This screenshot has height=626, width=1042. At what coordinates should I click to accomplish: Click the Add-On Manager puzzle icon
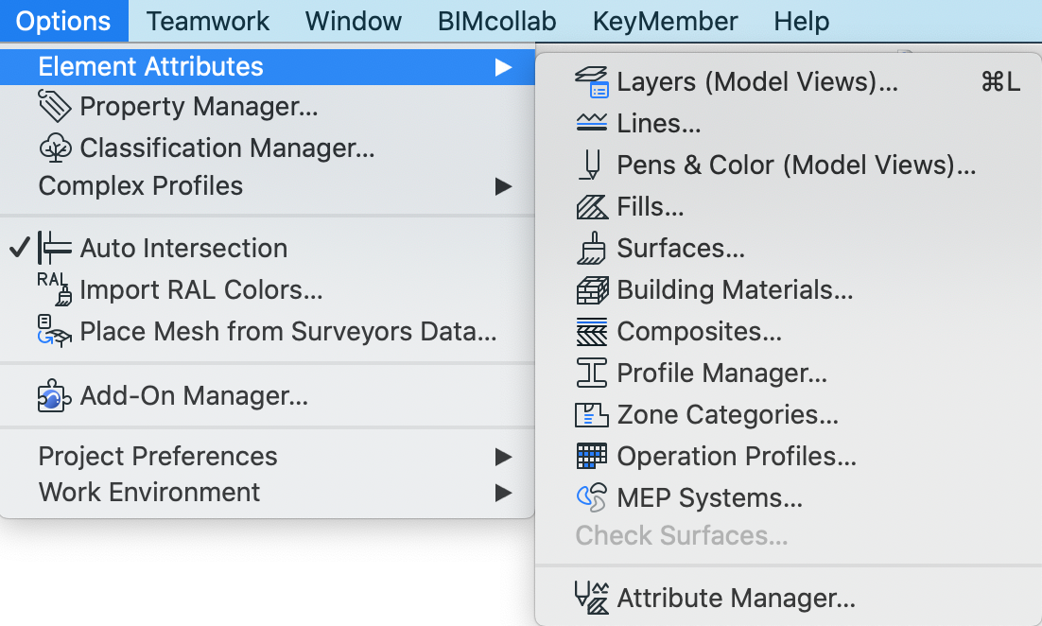click(55, 396)
